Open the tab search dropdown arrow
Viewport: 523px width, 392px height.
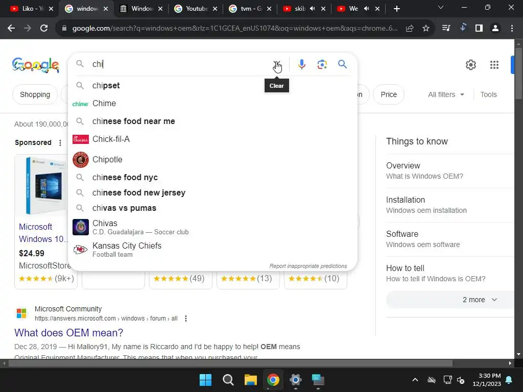[441, 7]
